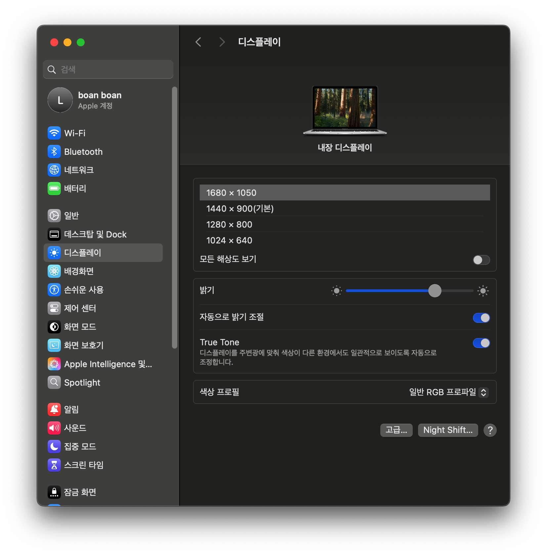547x555 pixels.
Task: Go back using the left chevron
Action: pos(198,42)
